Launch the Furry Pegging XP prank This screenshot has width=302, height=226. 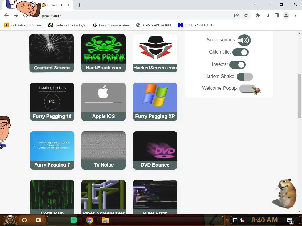pyautogui.click(x=155, y=102)
